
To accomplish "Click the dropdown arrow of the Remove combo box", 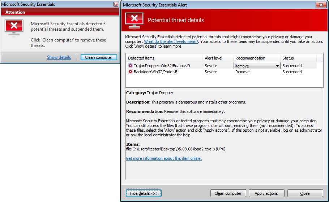I will [277, 66].
